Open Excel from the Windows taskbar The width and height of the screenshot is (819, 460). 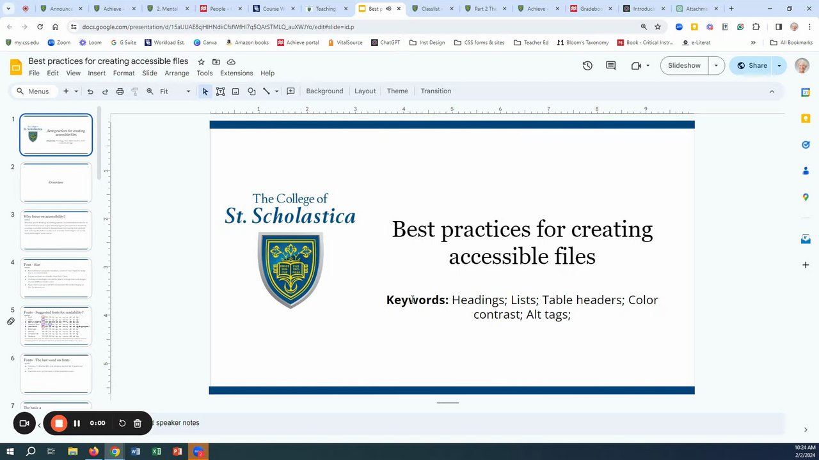pyautogui.click(x=156, y=452)
